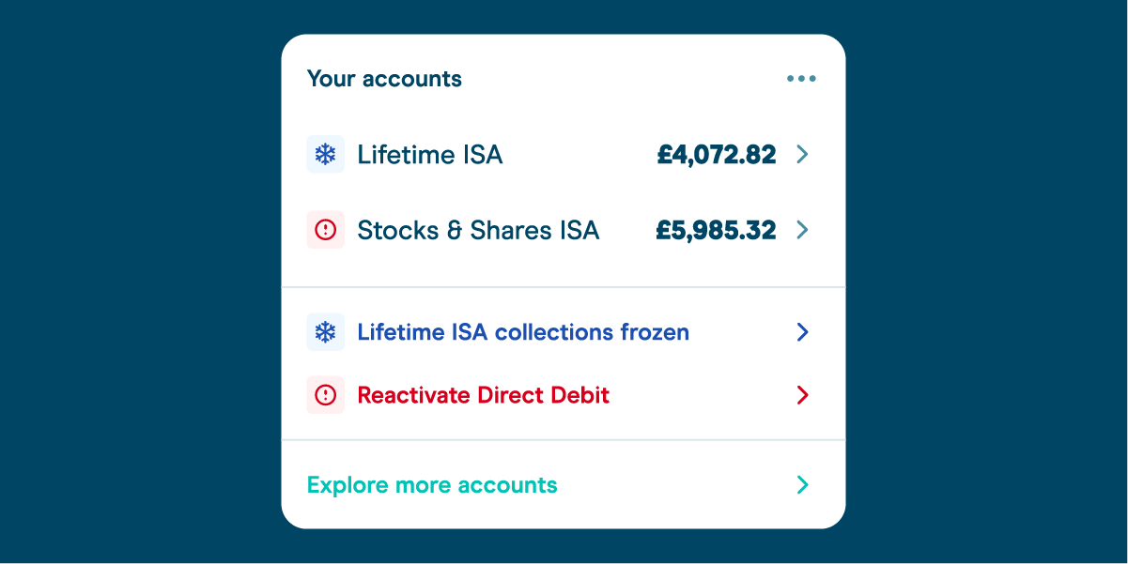Viewport: 1128px width, 564px height.
Task: Select Reactivate Direct Debit link
Action: coord(484,395)
